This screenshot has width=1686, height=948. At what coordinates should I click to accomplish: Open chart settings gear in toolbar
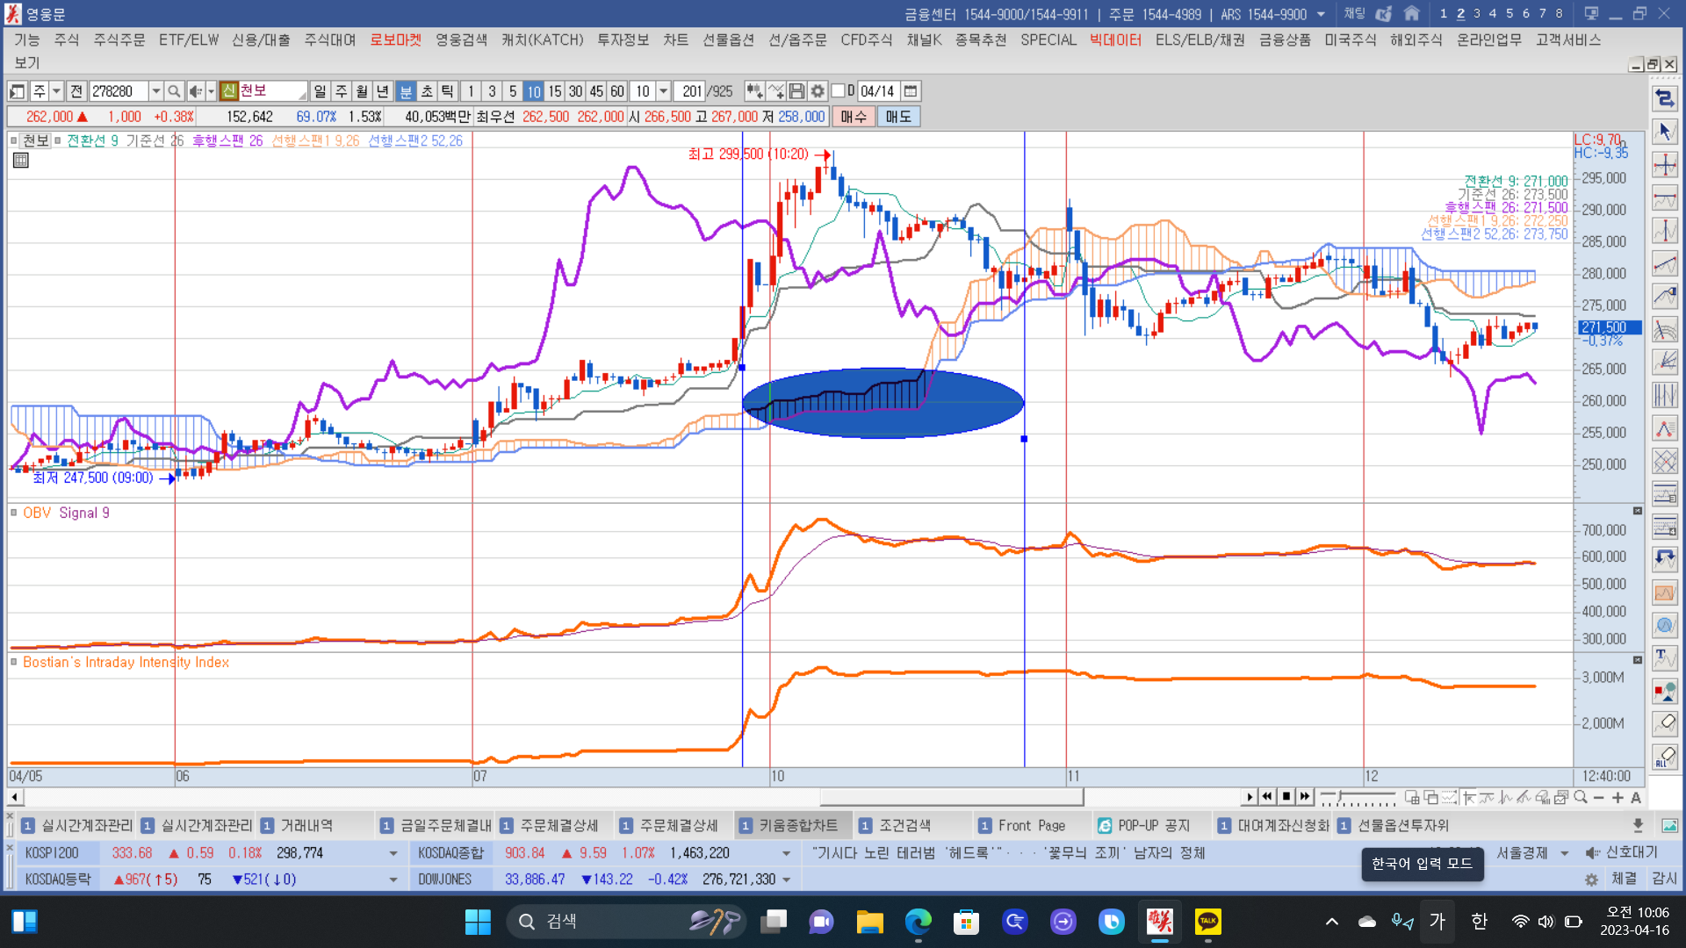(818, 91)
